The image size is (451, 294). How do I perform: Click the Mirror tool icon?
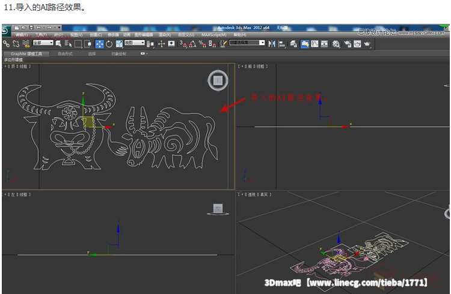click(x=272, y=44)
